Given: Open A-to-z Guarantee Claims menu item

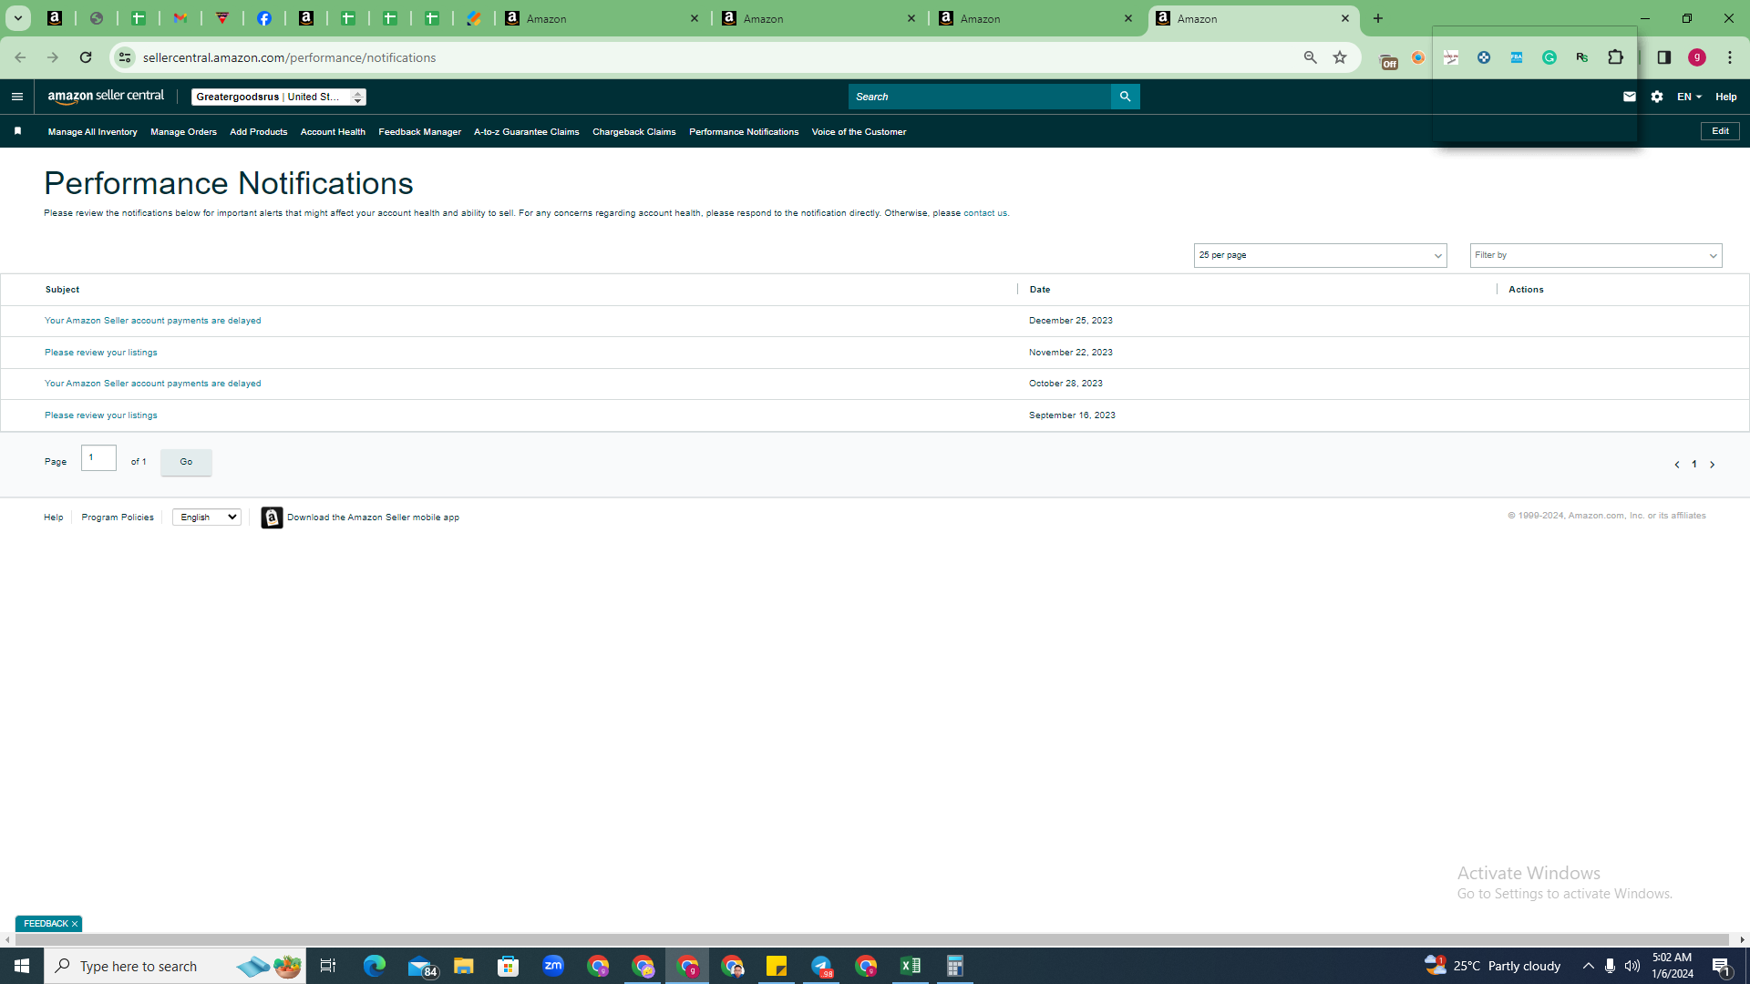Looking at the screenshot, I should point(526,132).
